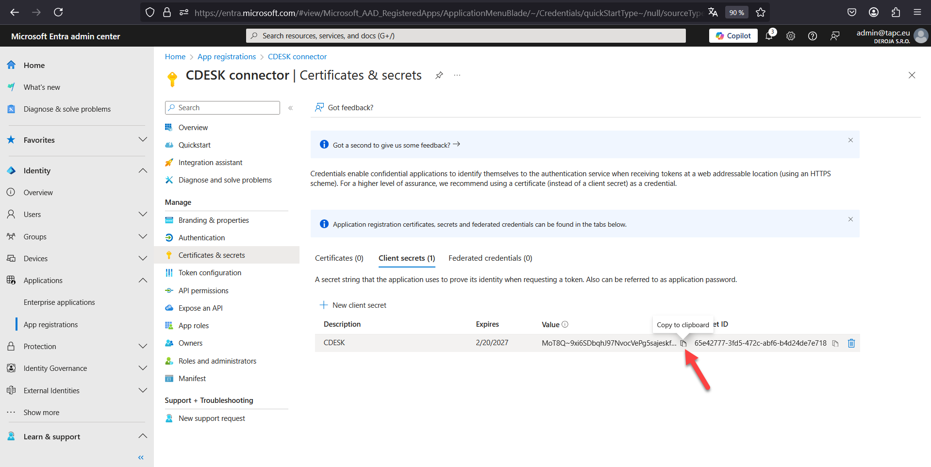This screenshot has width=931, height=467.
Task: Focus the top Search resources field
Action: 466,35
